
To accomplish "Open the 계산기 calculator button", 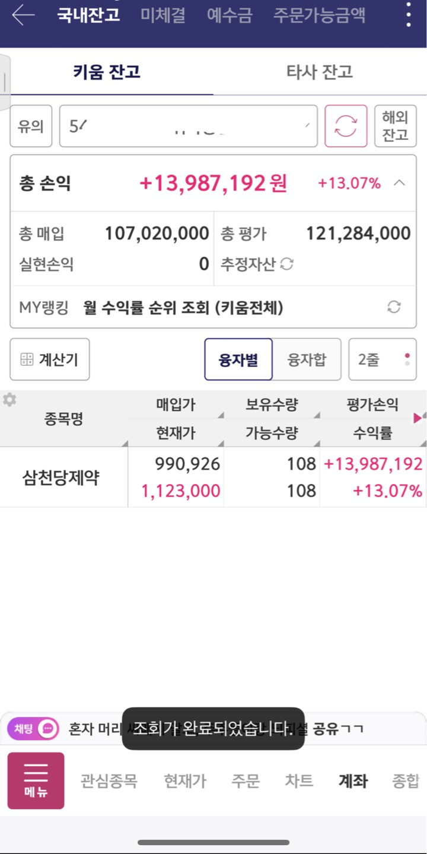I will tap(50, 359).
